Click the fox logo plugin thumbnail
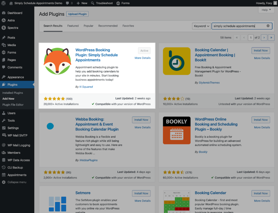This screenshot has width=278, height=213. pos(57,61)
